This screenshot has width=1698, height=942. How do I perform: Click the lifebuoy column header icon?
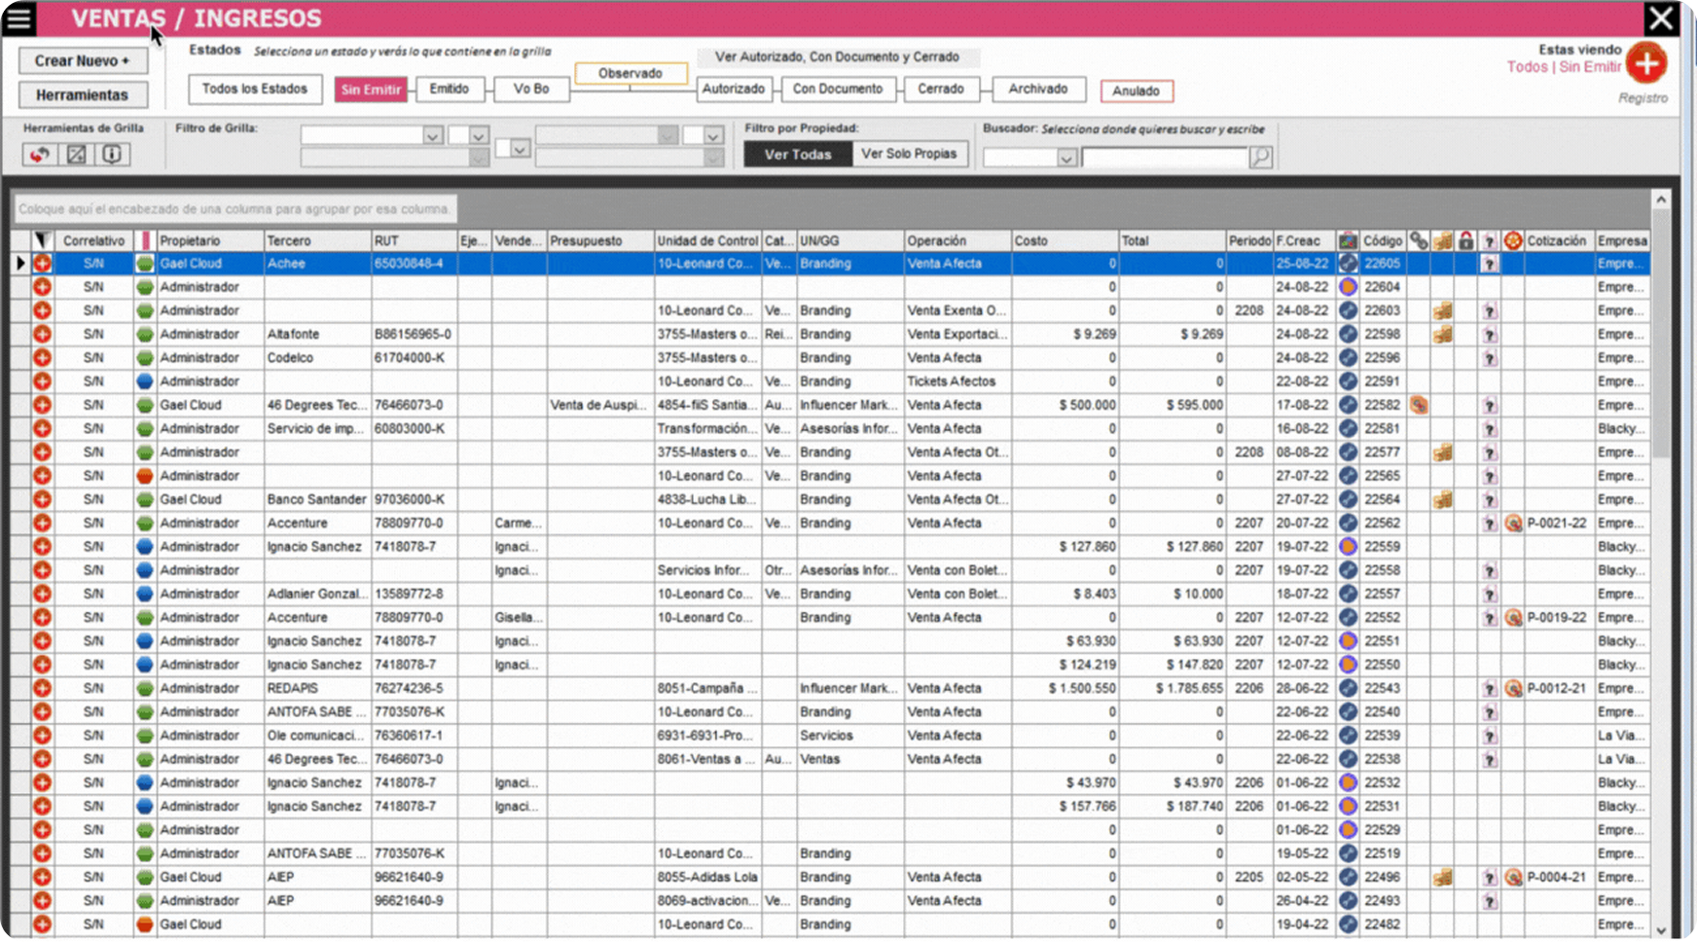pyautogui.click(x=1512, y=240)
